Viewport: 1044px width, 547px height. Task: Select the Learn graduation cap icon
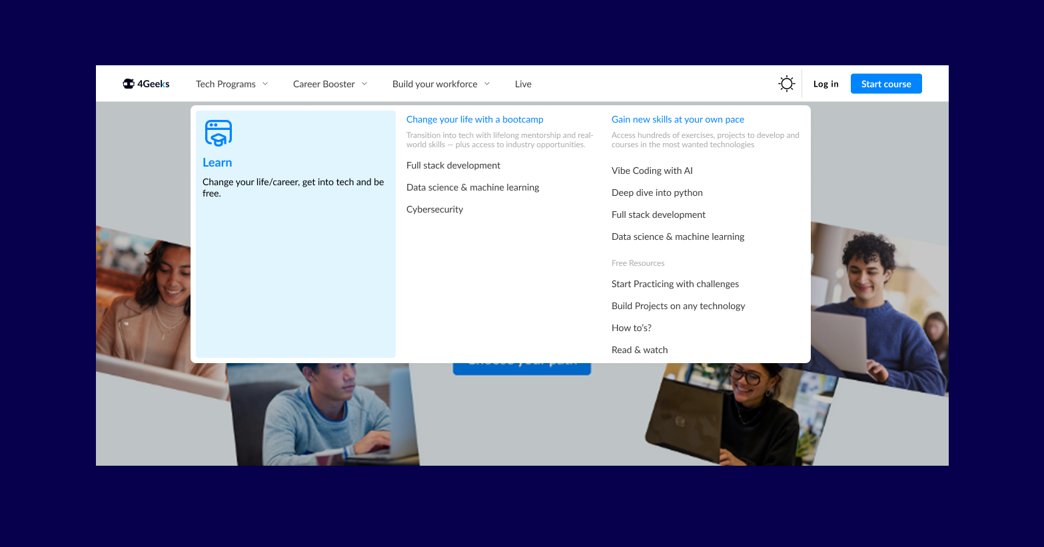click(x=218, y=133)
